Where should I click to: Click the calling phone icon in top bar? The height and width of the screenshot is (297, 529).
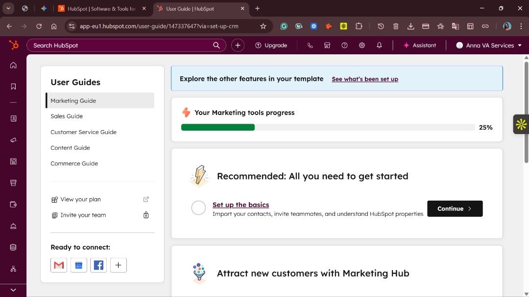pos(310,45)
